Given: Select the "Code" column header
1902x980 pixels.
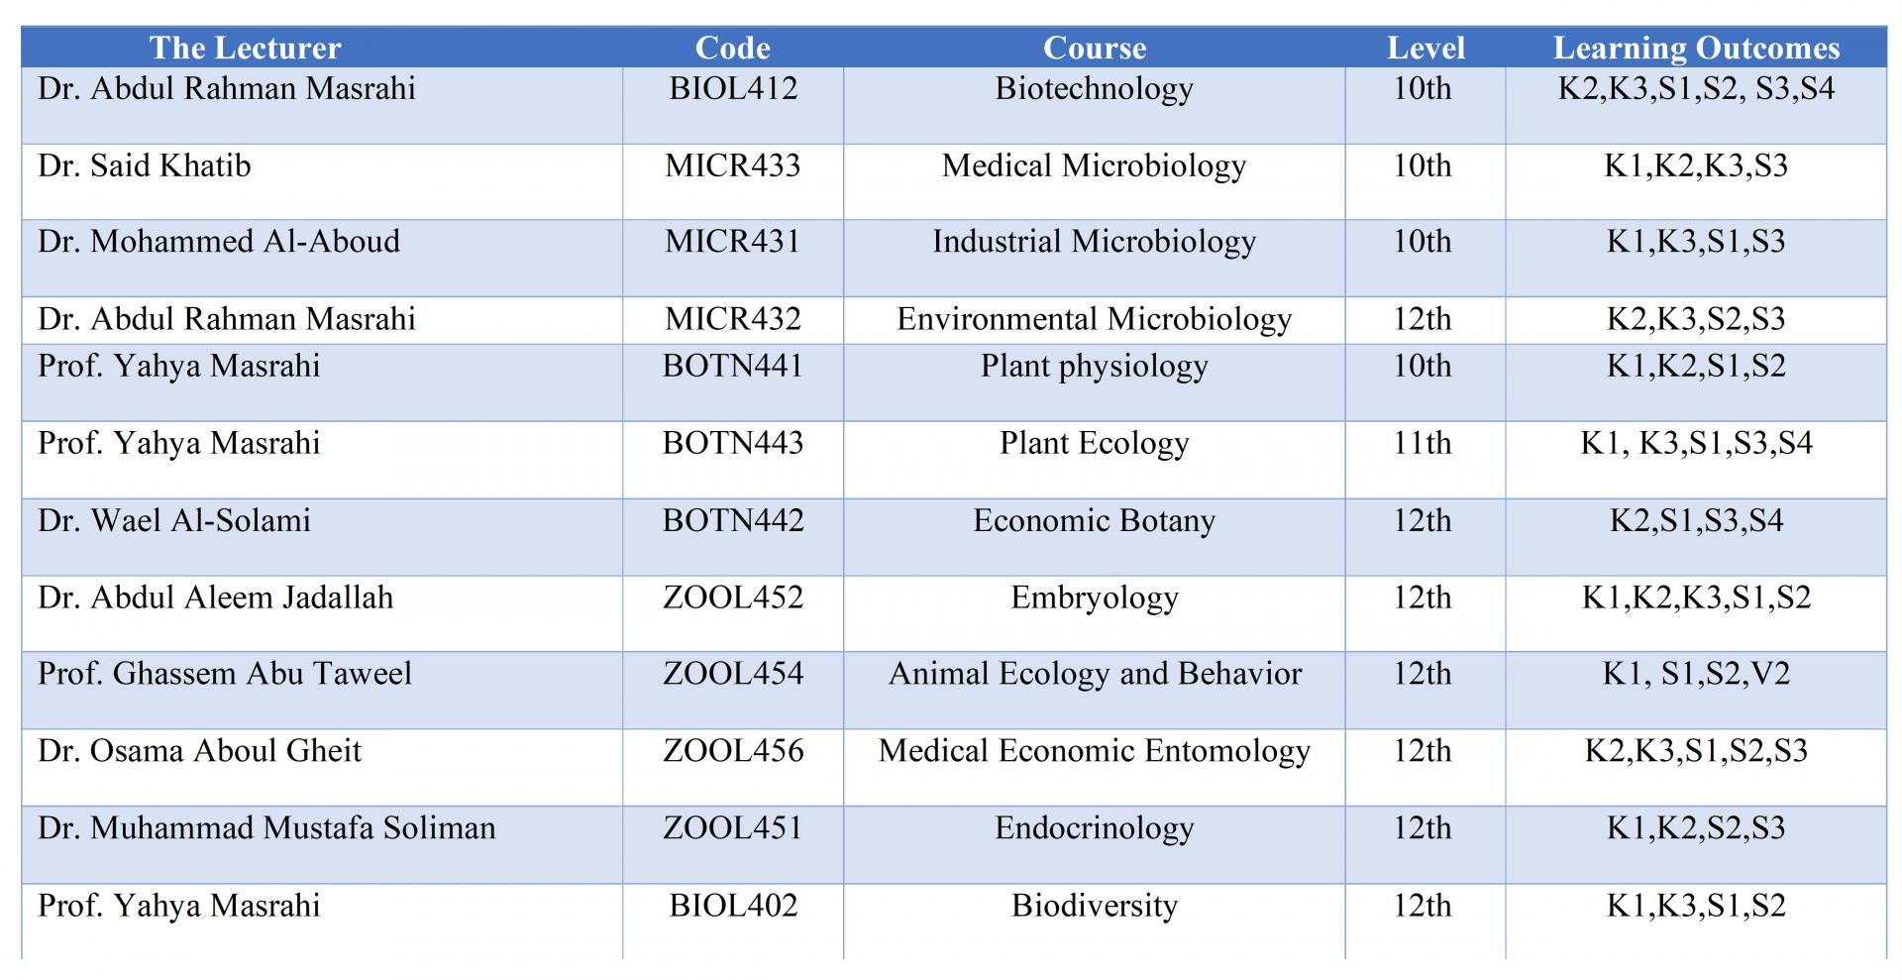Looking at the screenshot, I should (x=732, y=48).
